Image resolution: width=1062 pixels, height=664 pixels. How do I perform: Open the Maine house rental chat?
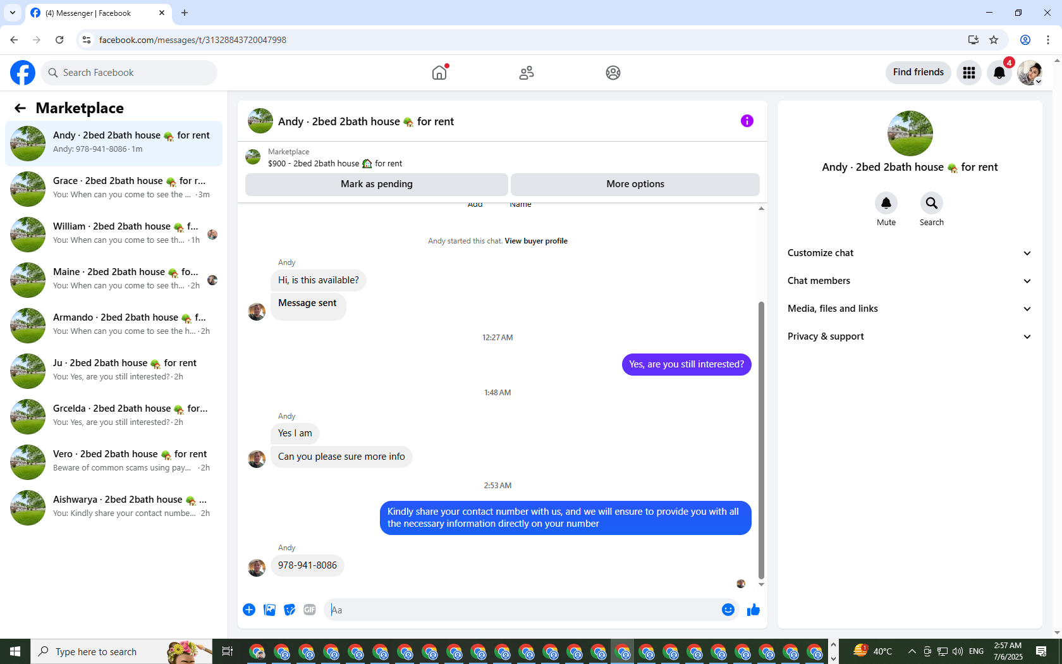[x=114, y=280]
